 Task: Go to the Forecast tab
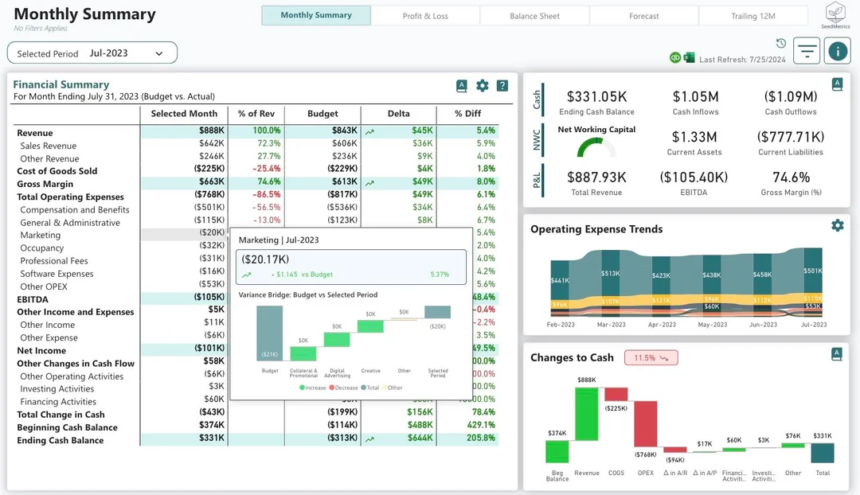point(643,16)
